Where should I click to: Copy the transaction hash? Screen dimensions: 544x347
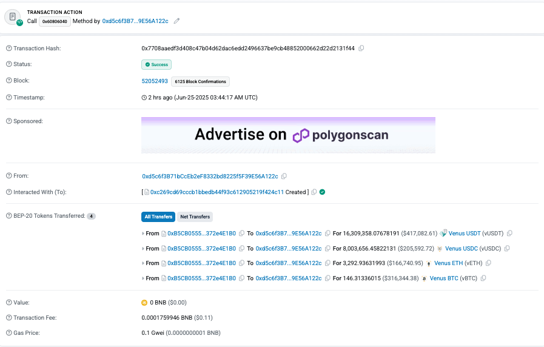click(361, 49)
